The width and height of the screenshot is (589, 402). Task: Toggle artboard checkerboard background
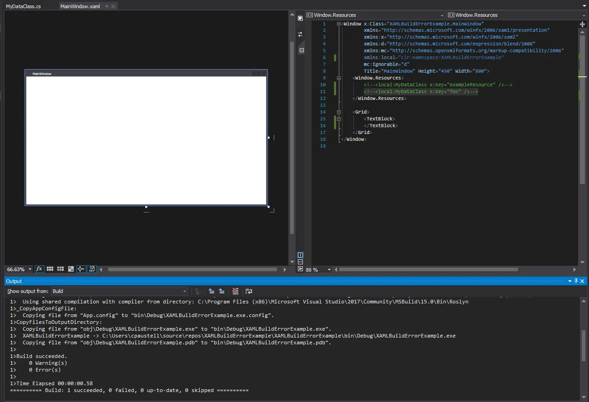[x=71, y=269]
